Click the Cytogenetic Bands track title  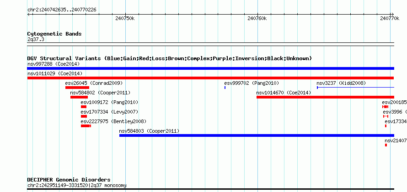point(54,34)
